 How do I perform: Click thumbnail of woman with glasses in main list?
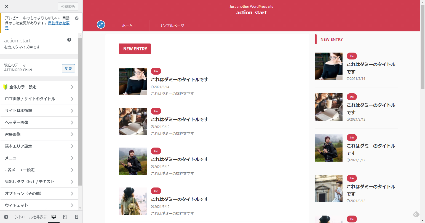pos(133,81)
